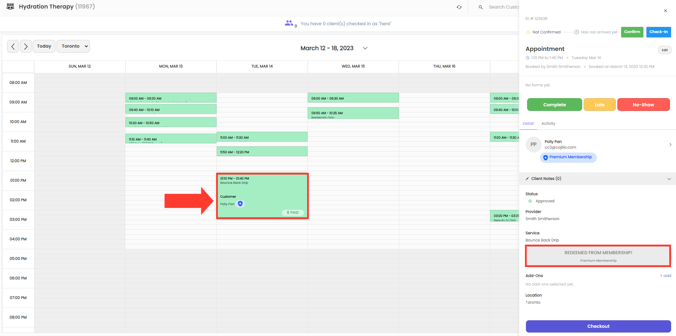Click the add link for Add-Ons
676x336 pixels.
(x=665, y=276)
